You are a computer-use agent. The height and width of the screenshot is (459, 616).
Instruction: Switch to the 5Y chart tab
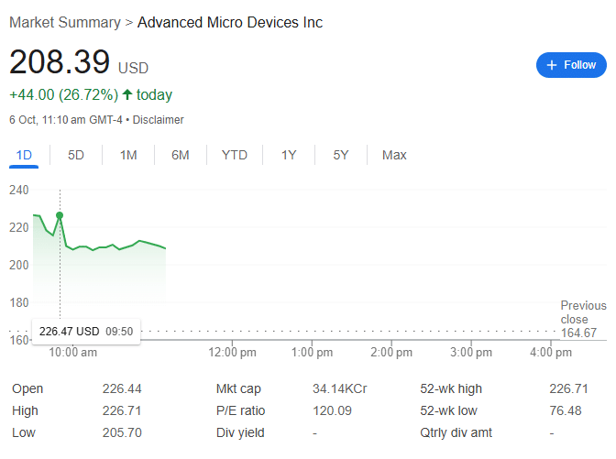coord(341,156)
